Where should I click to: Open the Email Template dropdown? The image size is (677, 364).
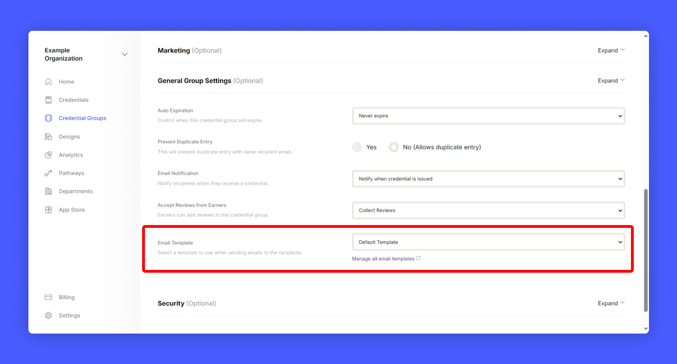pos(488,242)
